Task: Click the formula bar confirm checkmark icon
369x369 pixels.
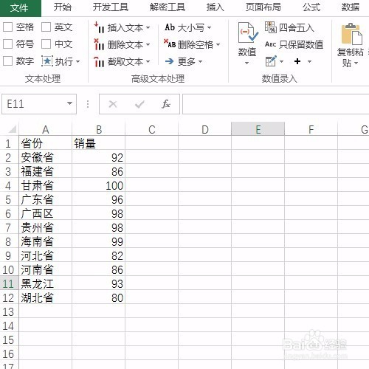Action: pyautogui.click(x=139, y=104)
